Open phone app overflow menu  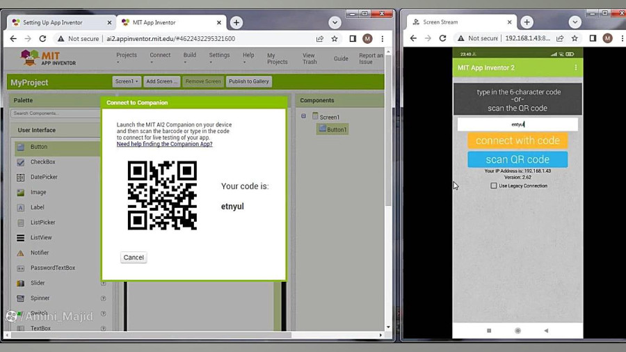[576, 68]
